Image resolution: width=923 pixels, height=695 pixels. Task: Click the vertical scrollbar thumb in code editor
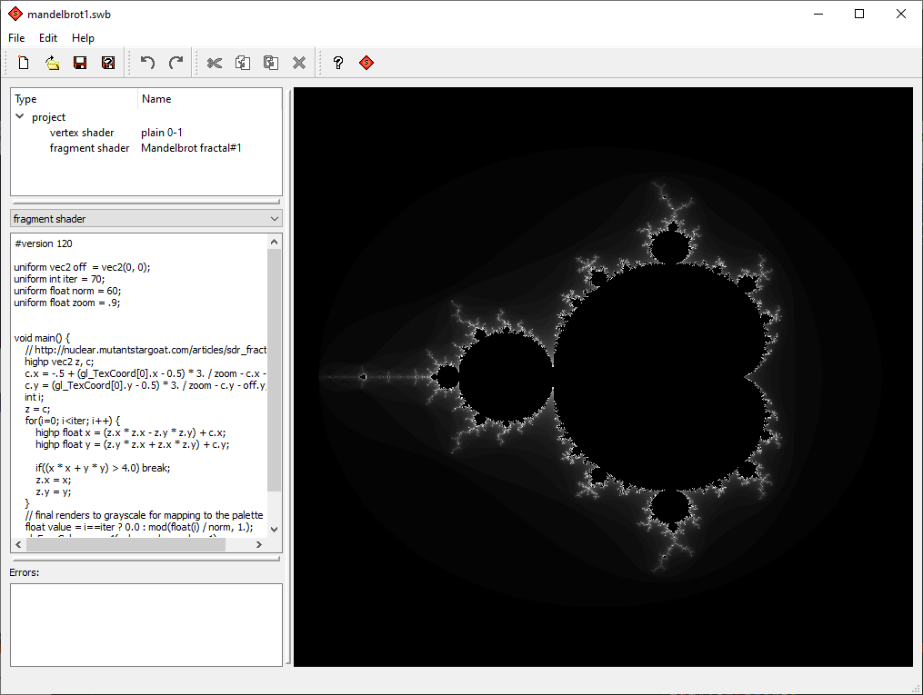[275, 369]
